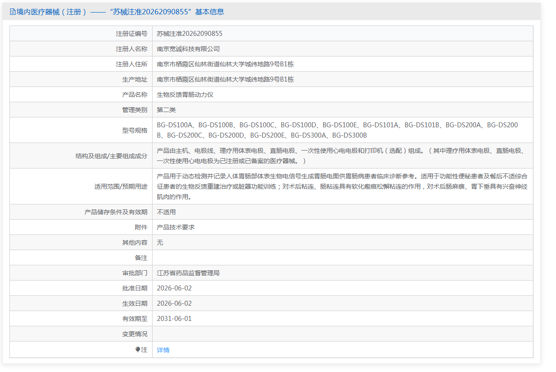Image resolution: width=556 pixels, height=372 pixels.
Task: Select the 生产地址 address value
Action: (x=225, y=79)
